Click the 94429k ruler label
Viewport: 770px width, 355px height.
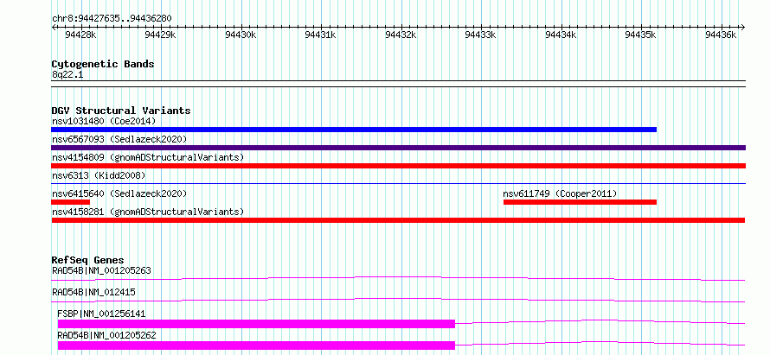[161, 35]
